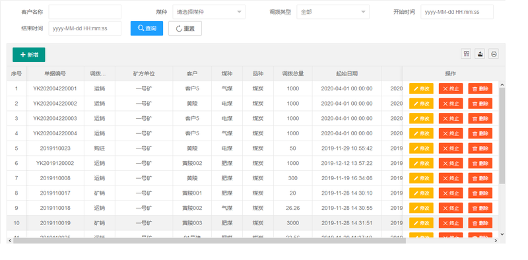This screenshot has height=260, width=528.
Task: Click the 重置 reset button
Action: [185, 28]
